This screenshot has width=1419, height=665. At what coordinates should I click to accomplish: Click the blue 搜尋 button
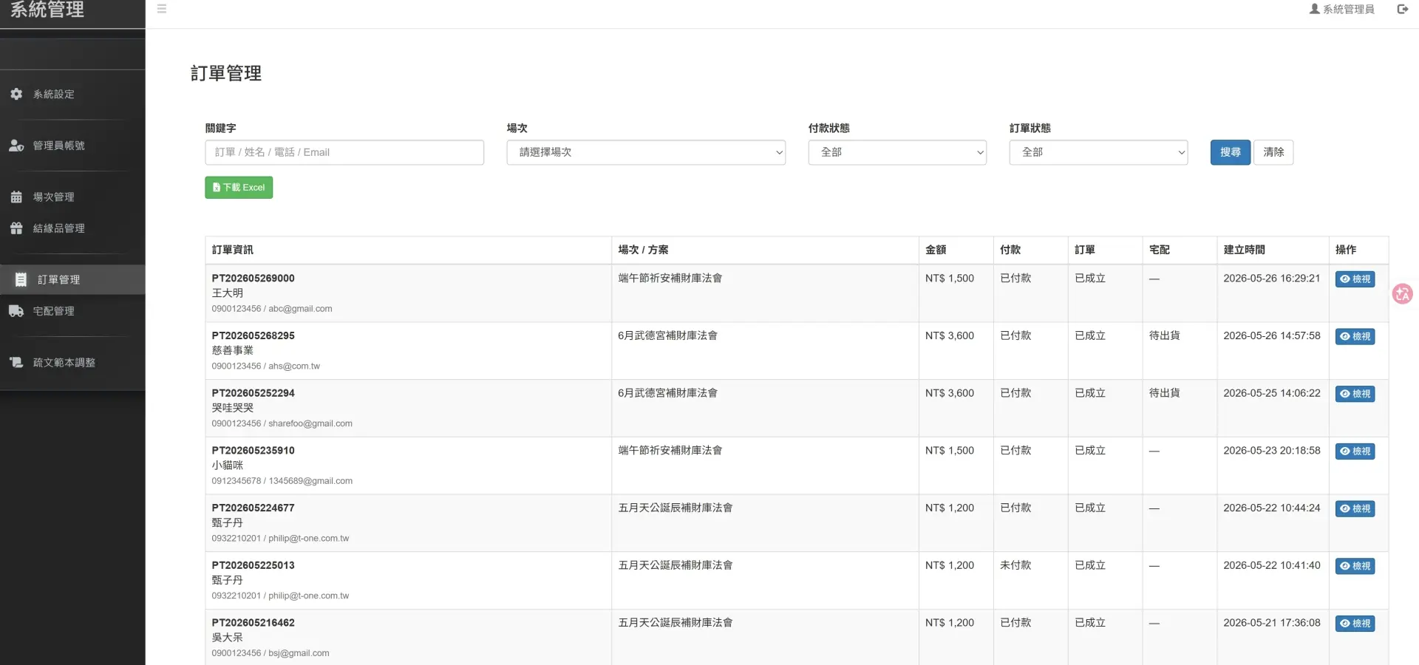(x=1231, y=152)
